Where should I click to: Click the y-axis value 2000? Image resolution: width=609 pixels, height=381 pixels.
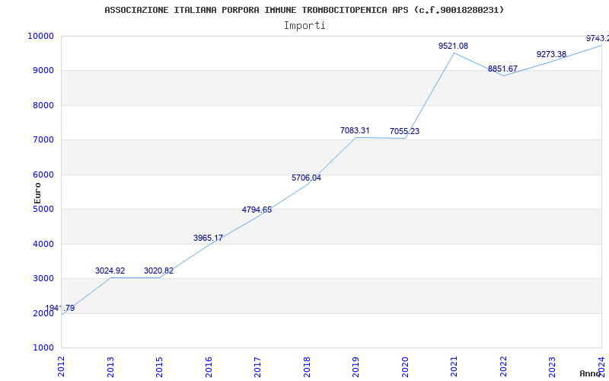[x=43, y=313]
